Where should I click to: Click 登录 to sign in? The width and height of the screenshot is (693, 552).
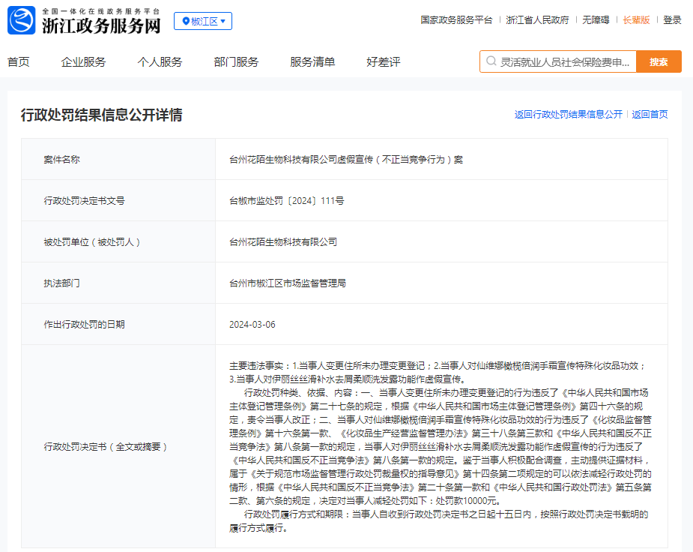pyautogui.click(x=672, y=20)
